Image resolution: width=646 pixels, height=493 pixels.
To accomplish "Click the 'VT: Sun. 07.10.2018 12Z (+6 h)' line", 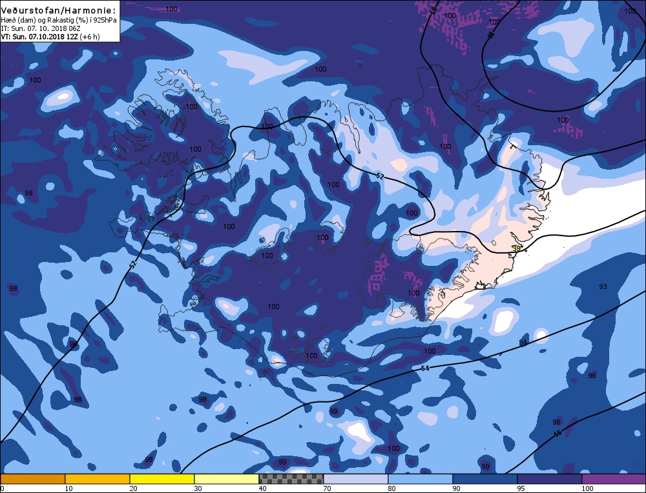I will tap(50, 37).
